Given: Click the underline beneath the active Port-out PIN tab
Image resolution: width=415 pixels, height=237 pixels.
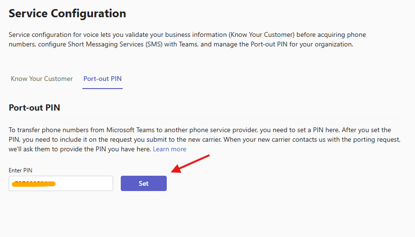Looking at the screenshot, I should (103, 89).
